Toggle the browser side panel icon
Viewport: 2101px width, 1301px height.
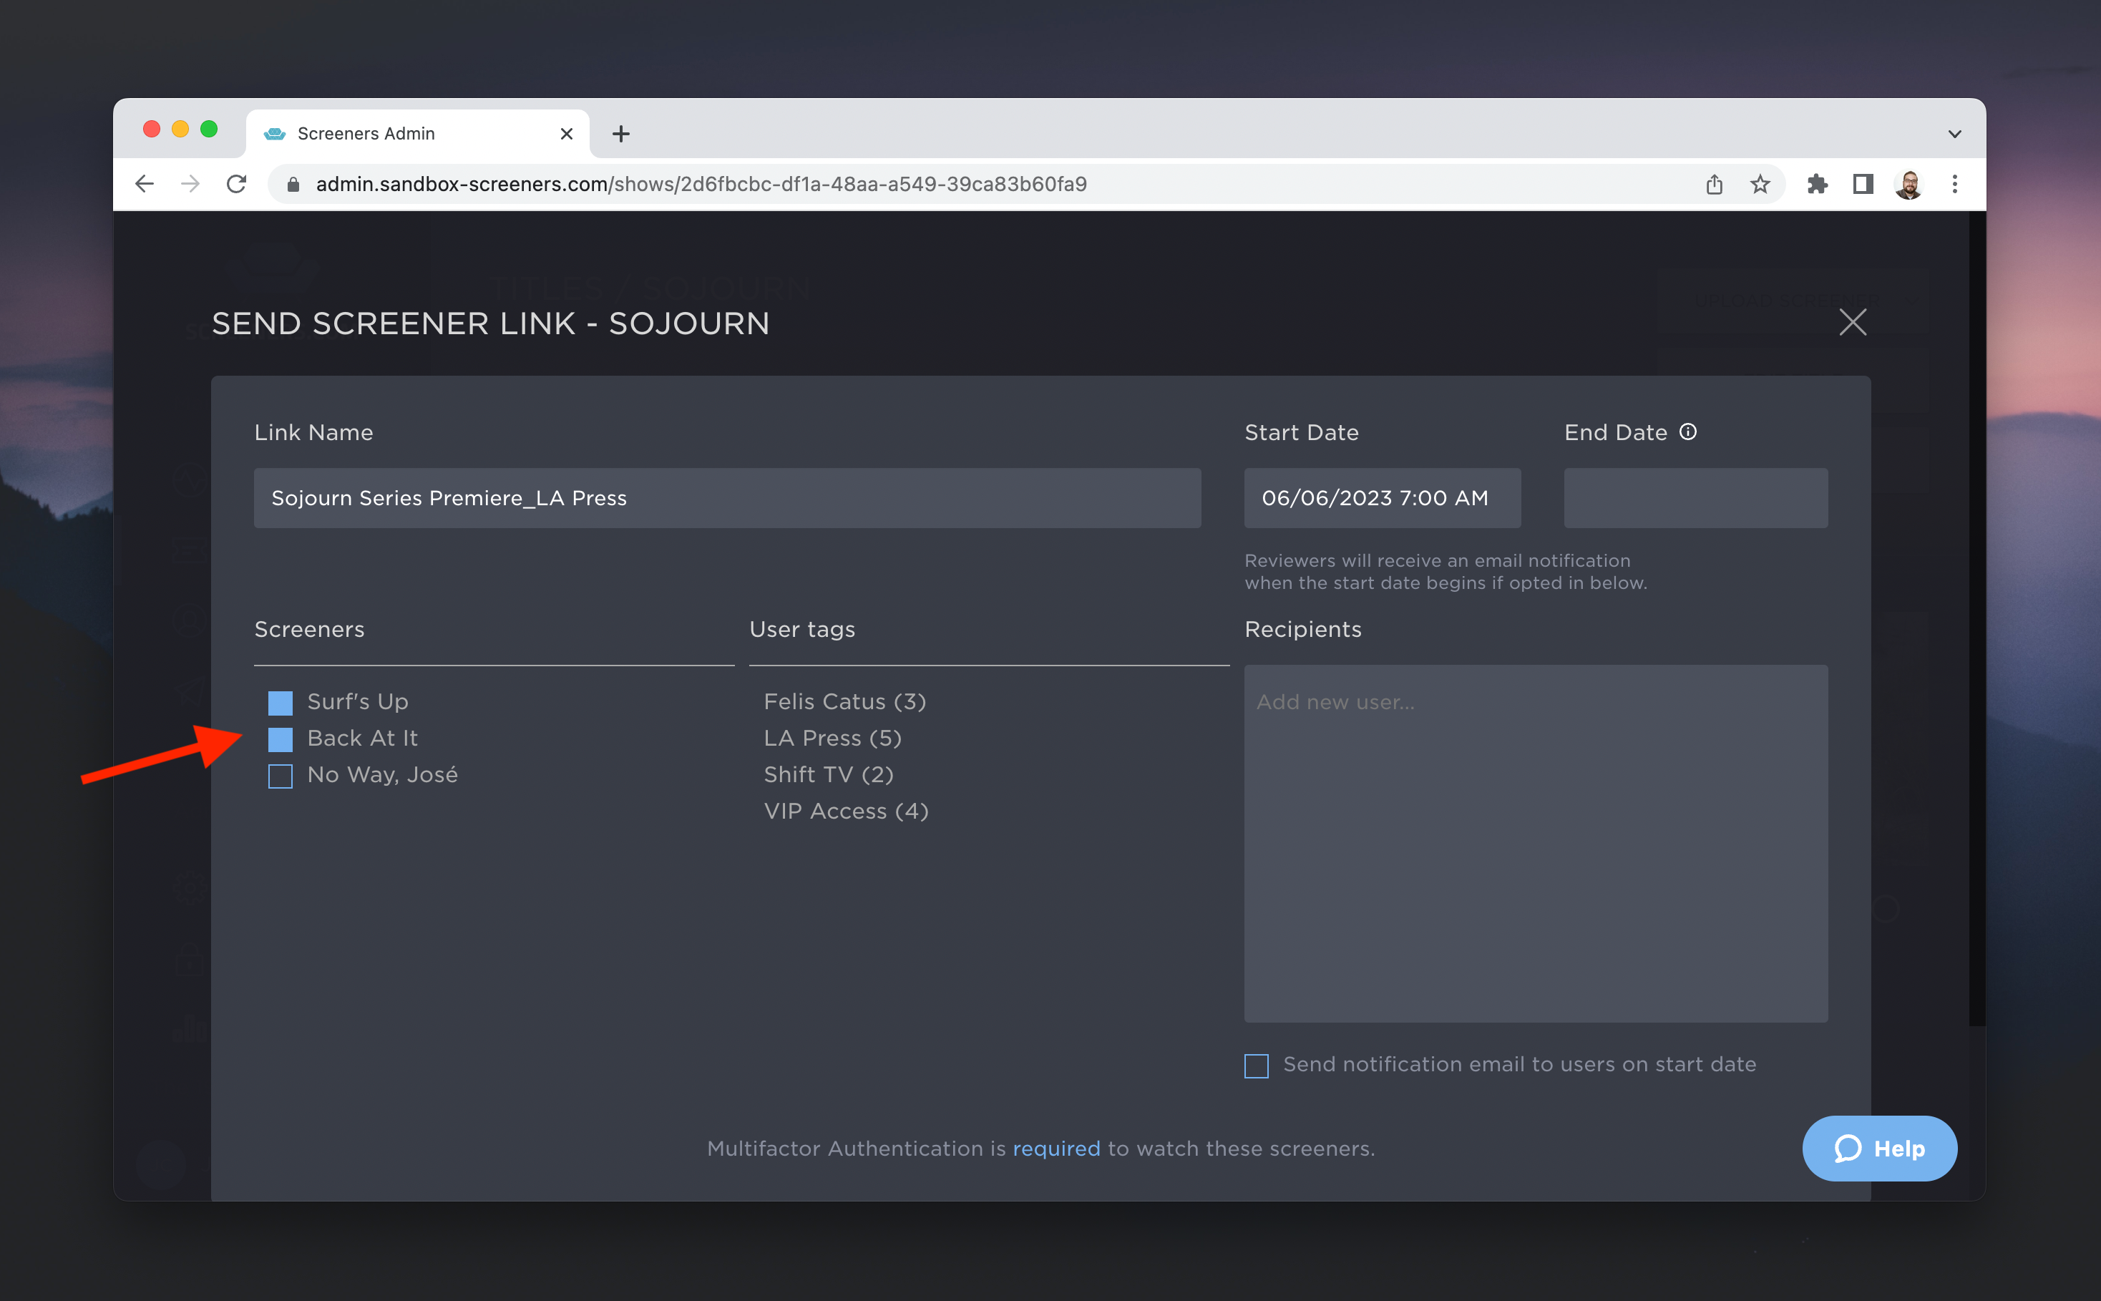point(1863,184)
